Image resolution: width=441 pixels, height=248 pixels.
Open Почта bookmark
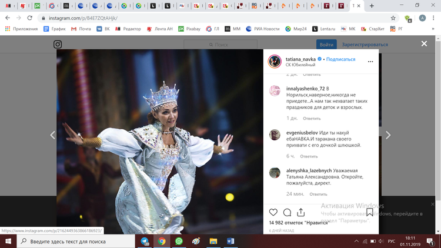[81, 29]
